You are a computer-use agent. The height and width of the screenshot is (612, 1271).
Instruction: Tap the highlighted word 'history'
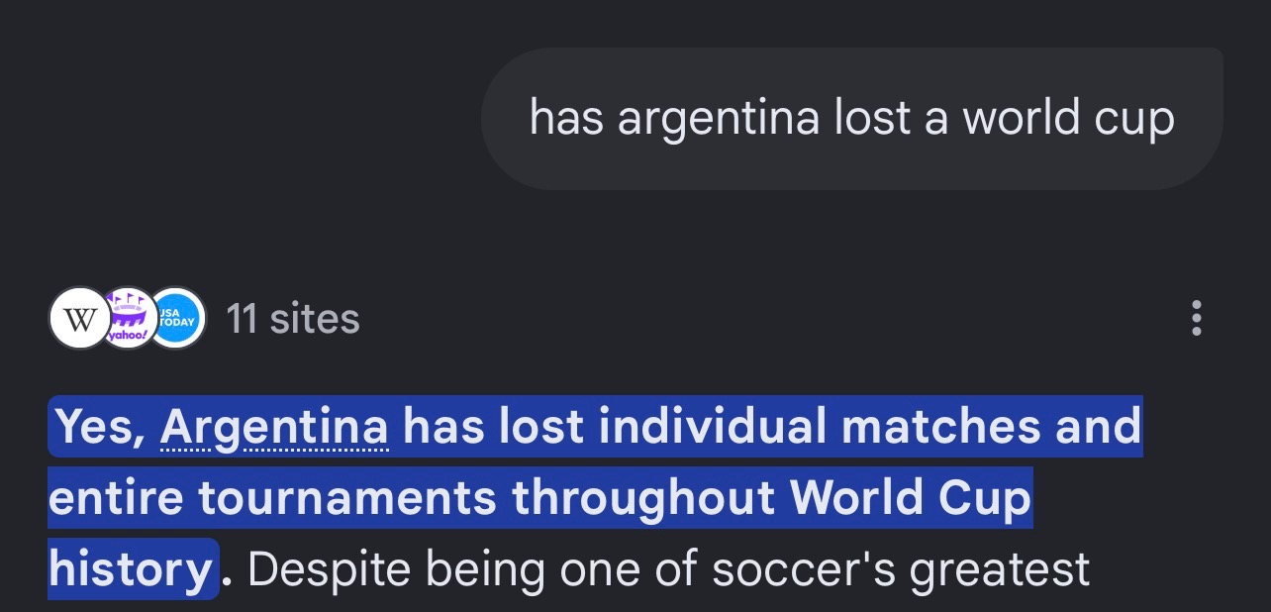pyautogui.click(x=130, y=569)
